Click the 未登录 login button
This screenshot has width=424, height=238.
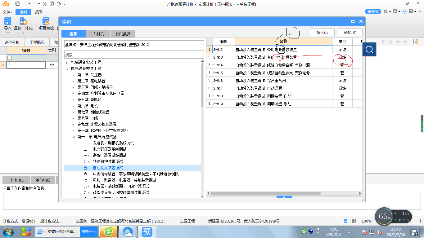pyautogui.click(x=373, y=11)
